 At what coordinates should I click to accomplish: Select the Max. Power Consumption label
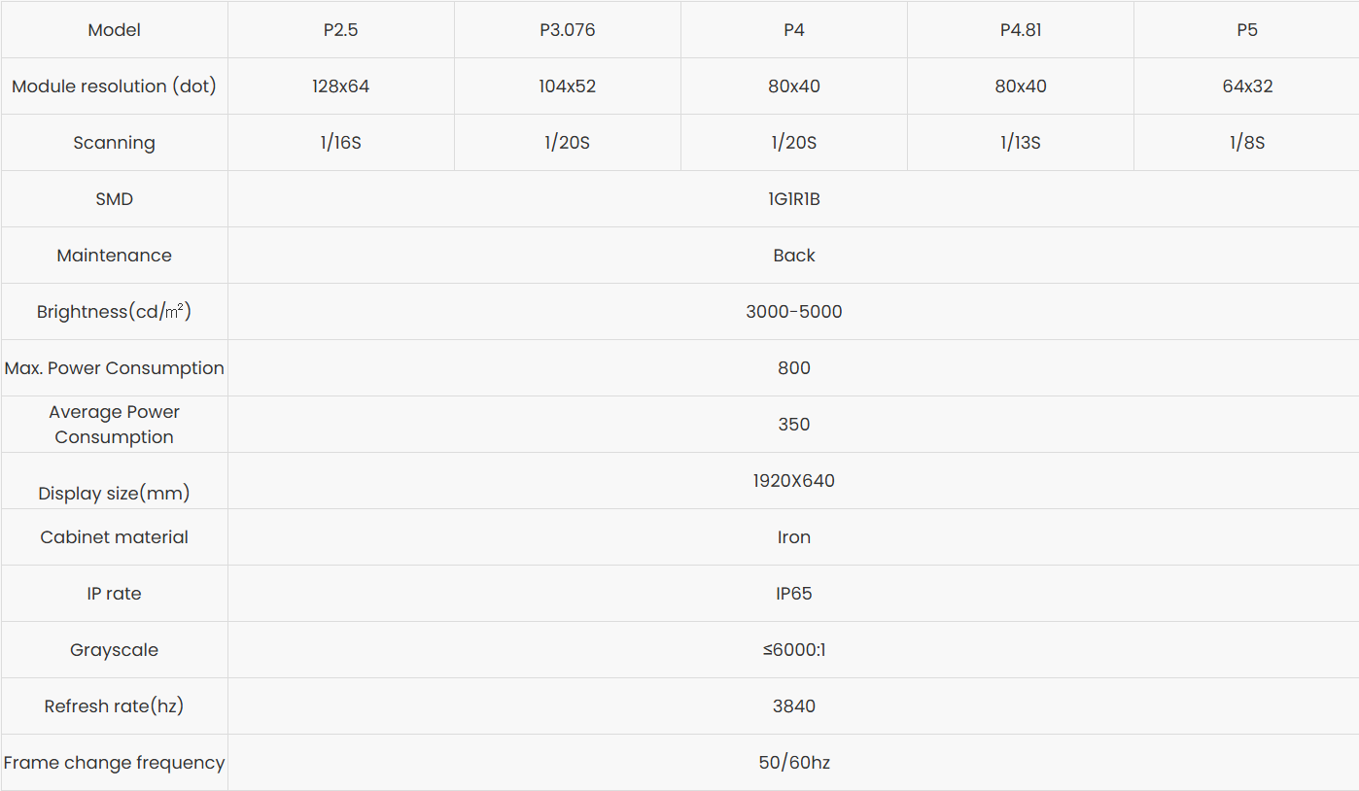[114, 368]
